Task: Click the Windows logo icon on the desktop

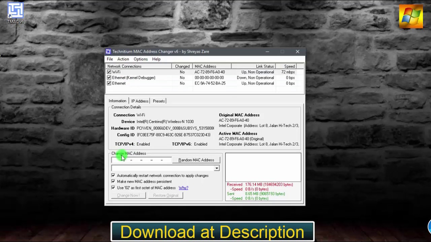Action: tap(411, 16)
